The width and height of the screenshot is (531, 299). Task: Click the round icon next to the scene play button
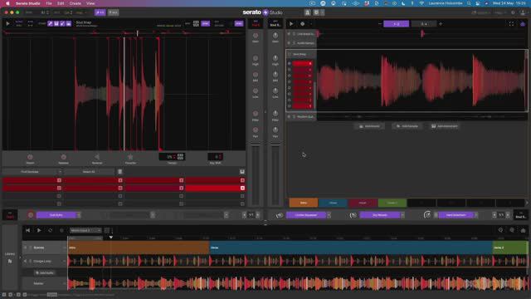[302, 24]
